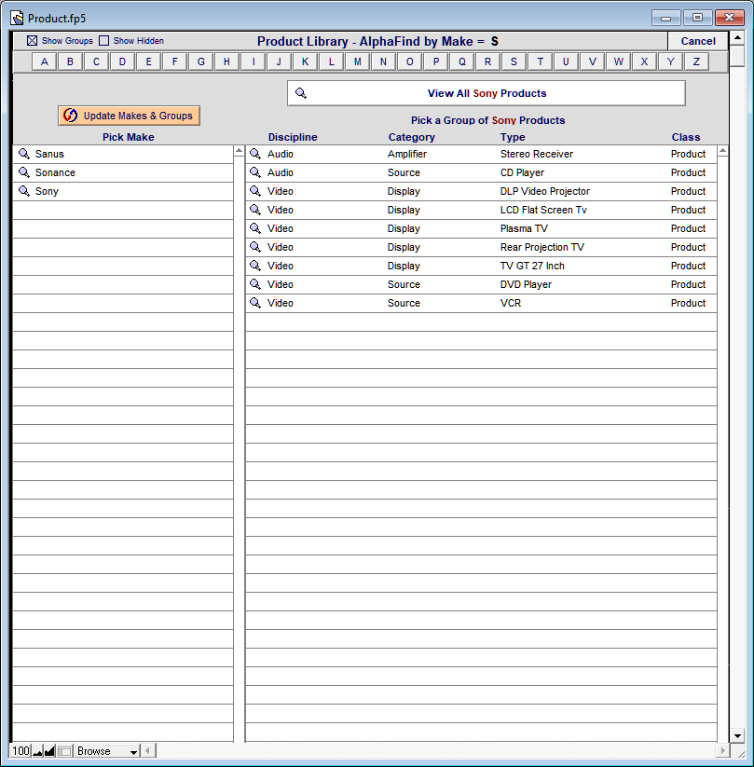Click magnifier for DVD Player row
The height and width of the screenshot is (767, 754).
255,283
